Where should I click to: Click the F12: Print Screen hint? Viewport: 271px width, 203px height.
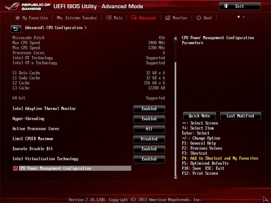coord(200,173)
